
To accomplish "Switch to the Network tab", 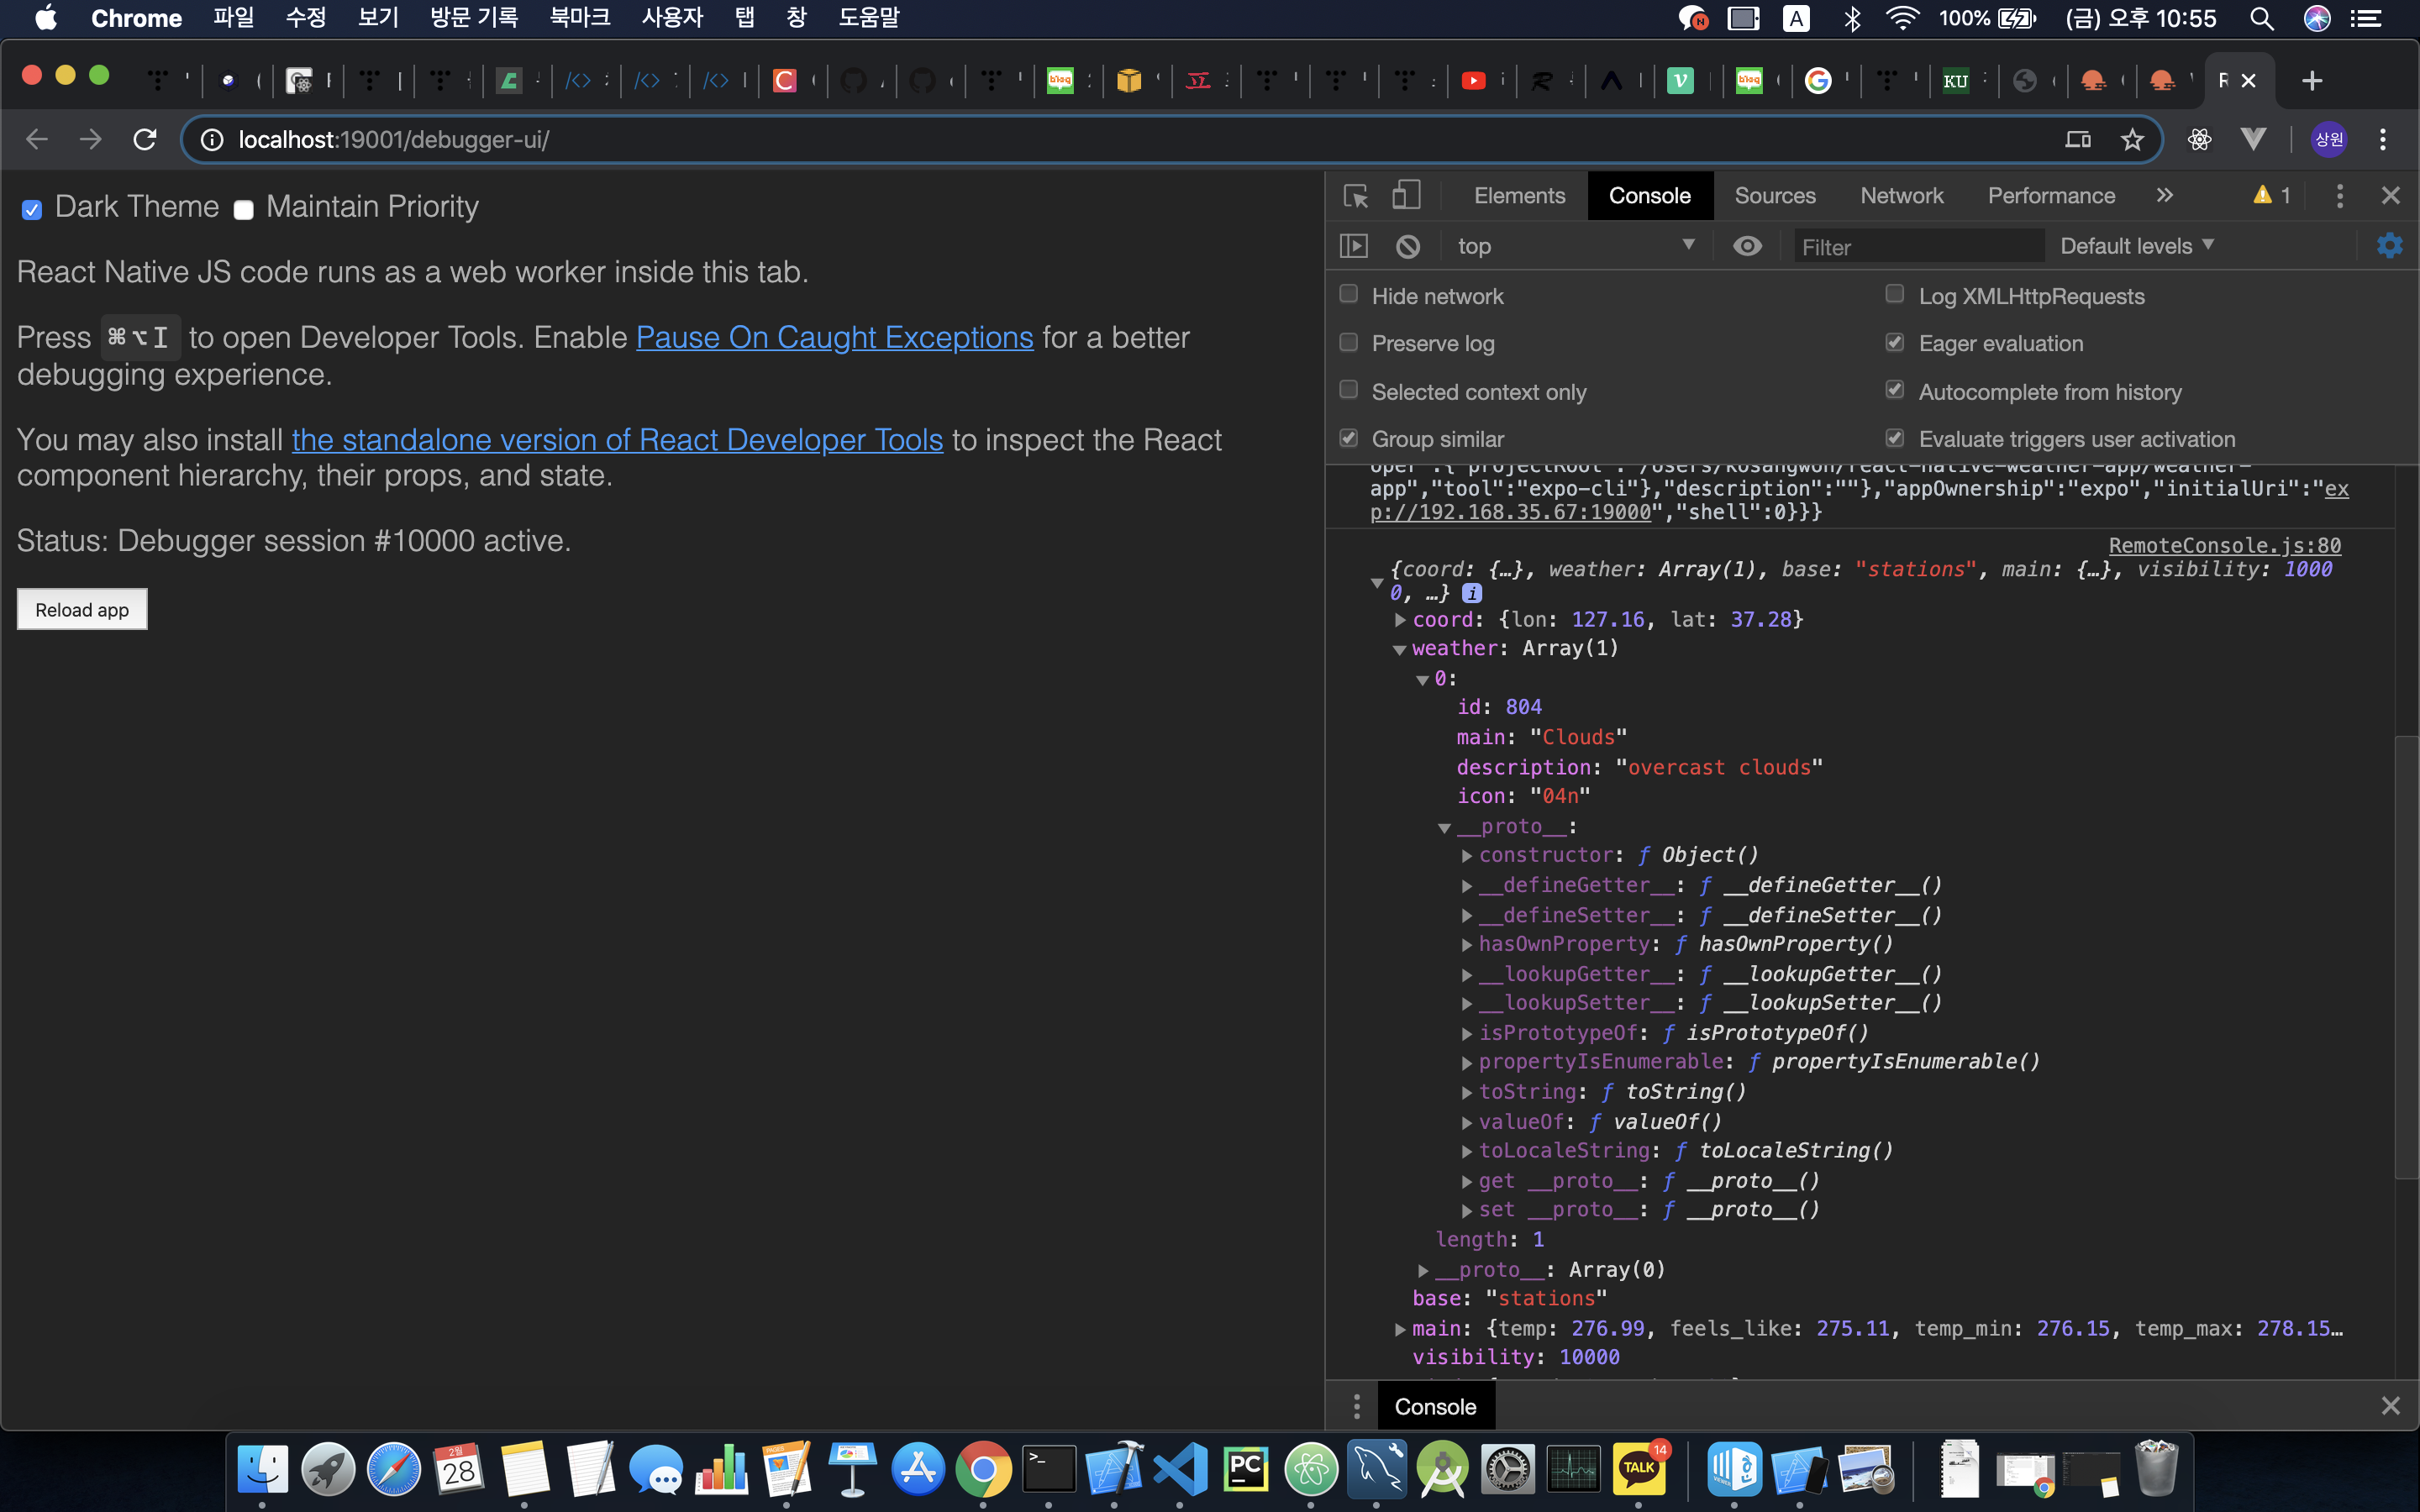I will coord(1901,196).
